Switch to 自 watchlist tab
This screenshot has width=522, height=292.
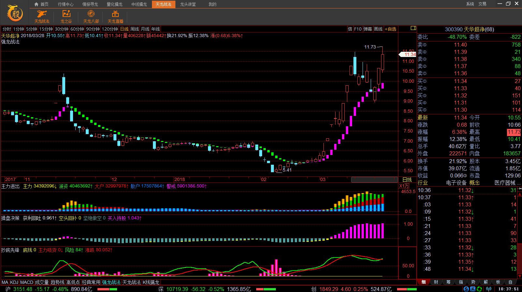[510, 282]
